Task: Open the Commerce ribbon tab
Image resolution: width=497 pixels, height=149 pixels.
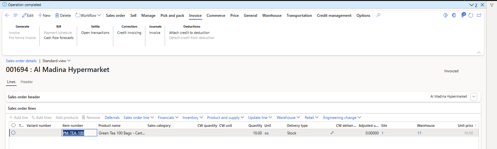Action: pos(216,15)
